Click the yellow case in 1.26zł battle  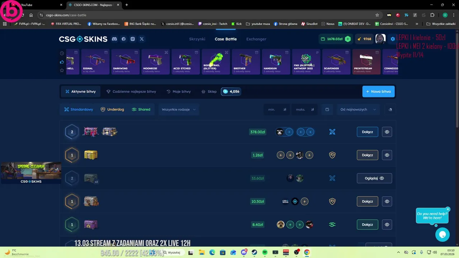tap(91, 155)
